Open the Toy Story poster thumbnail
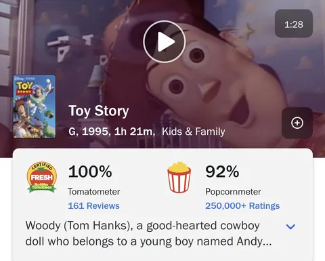Viewport: 325px width, 261px height. (35, 106)
